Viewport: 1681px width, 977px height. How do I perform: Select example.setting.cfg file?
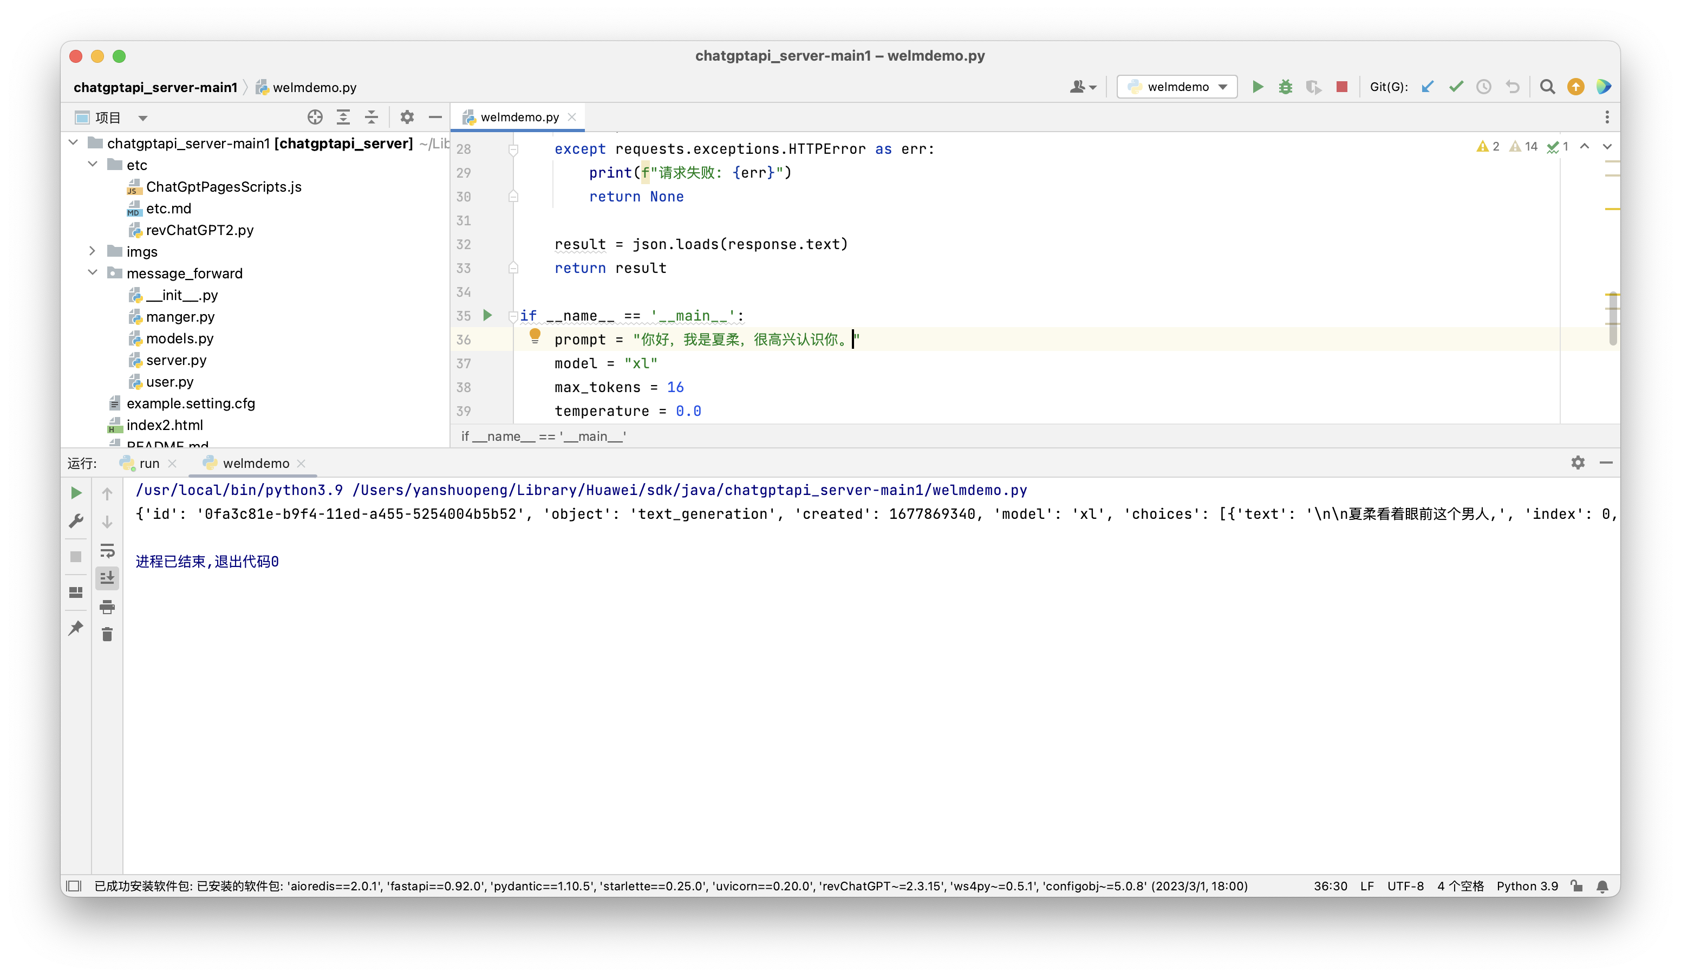pyautogui.click(x=190, y=403)
